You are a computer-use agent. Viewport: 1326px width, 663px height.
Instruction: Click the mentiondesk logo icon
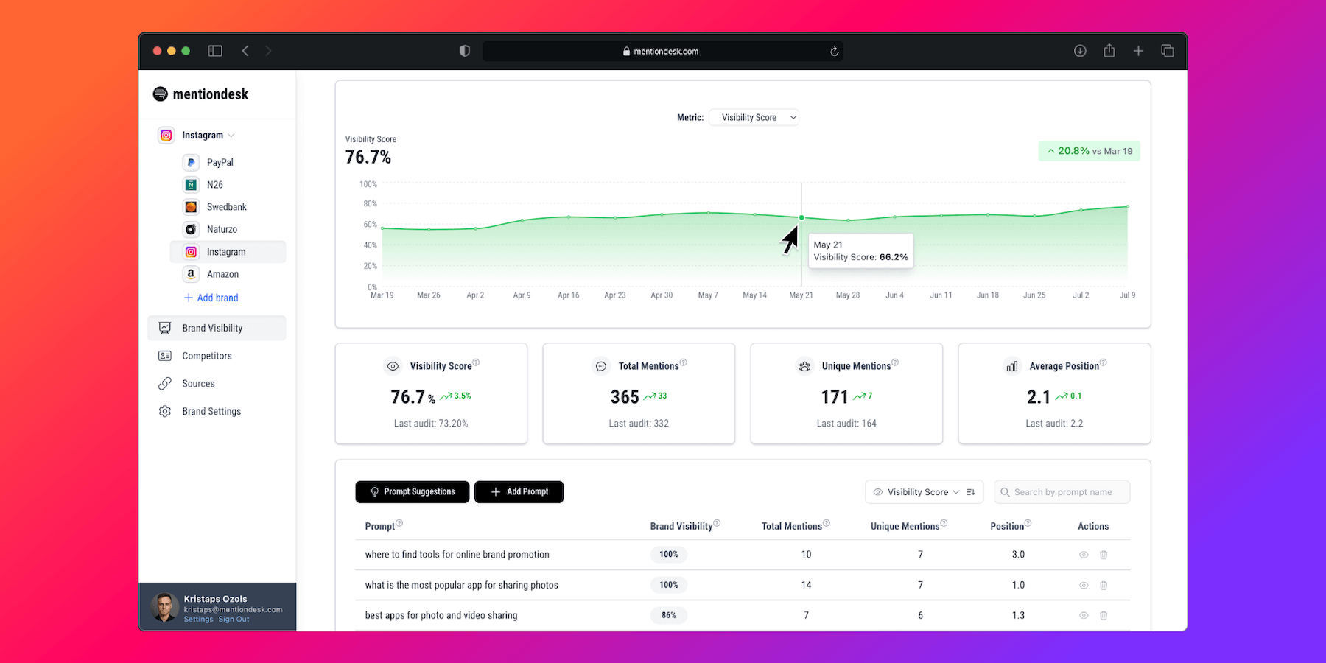[x=160, y=94]
